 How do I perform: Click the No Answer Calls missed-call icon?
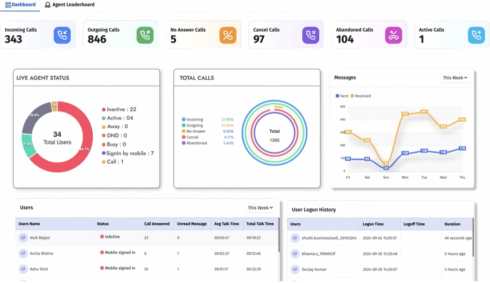tap(228, 35)
